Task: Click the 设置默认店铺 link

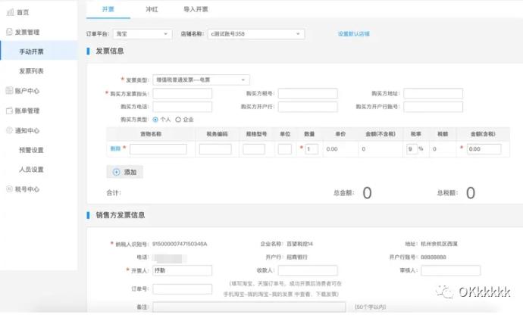Action: coord(353,34)
